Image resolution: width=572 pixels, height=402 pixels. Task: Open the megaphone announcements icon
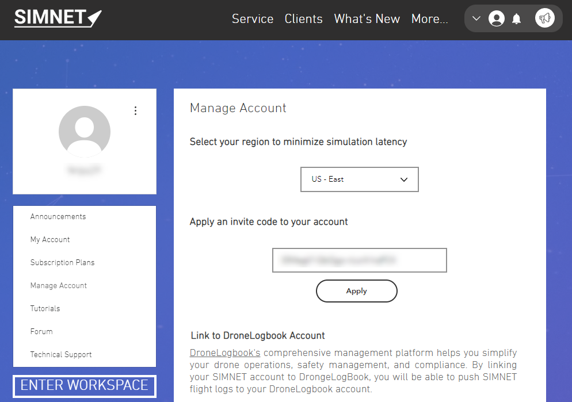(544, 18)
